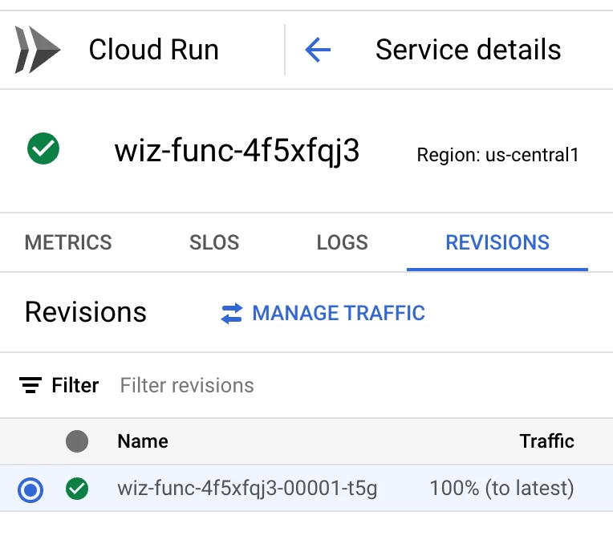This screenshot has width=613, height=544.
Task: Click service name wiz-func-4f5xfqj3
Action: pyautogui.click(x=237, y=151)
